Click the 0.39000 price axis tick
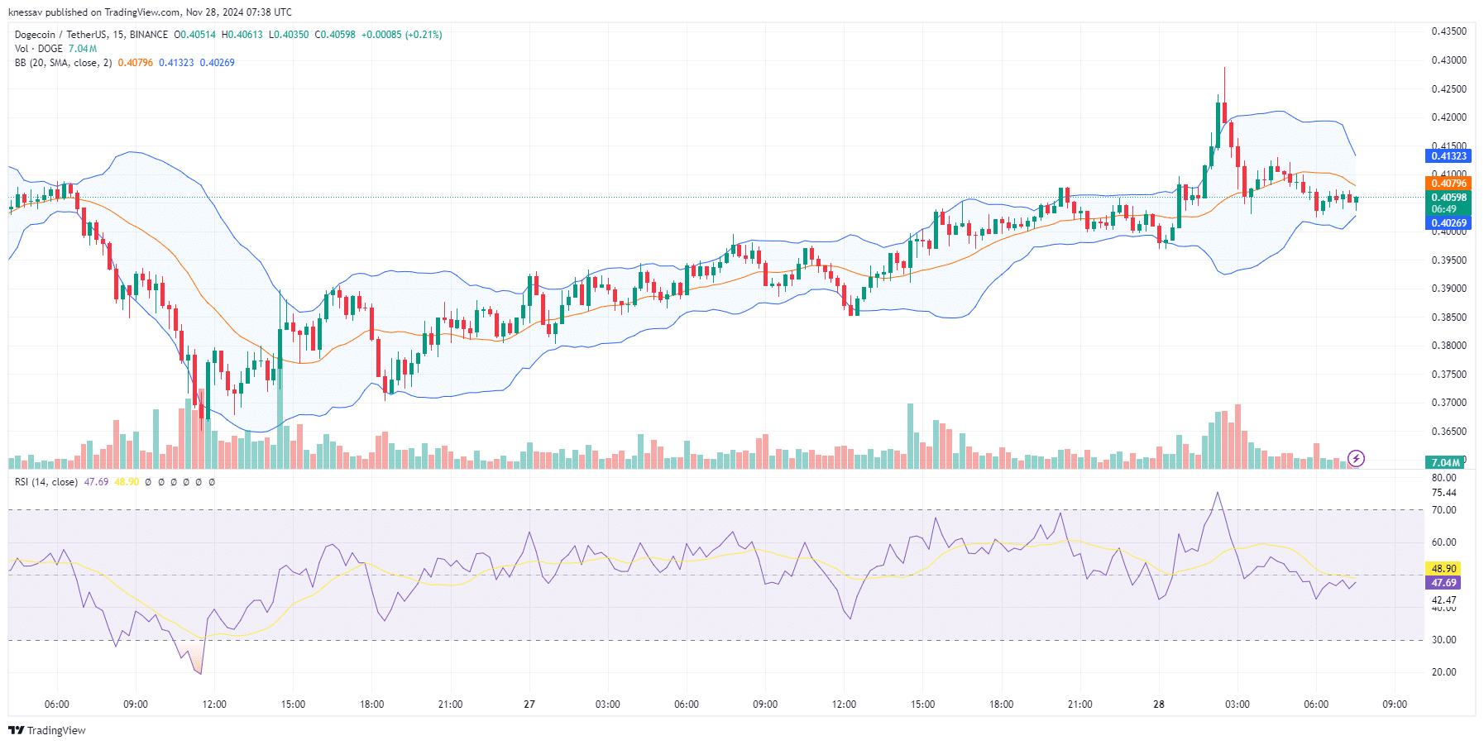This screenshot has width=1484, height=745. [1448, 289]
